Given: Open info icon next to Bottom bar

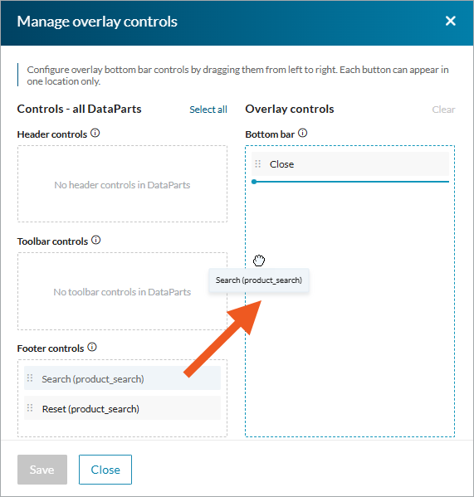Looking at the screenshot, I should pyautogui.click(x=303, y=133).
